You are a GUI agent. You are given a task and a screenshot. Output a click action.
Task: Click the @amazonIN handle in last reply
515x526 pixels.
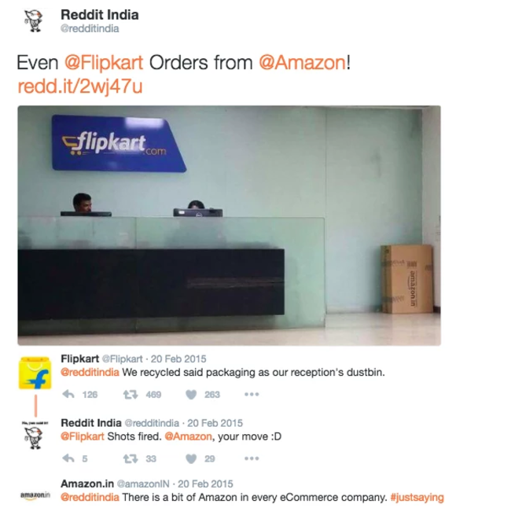click(x=143, y=484)
